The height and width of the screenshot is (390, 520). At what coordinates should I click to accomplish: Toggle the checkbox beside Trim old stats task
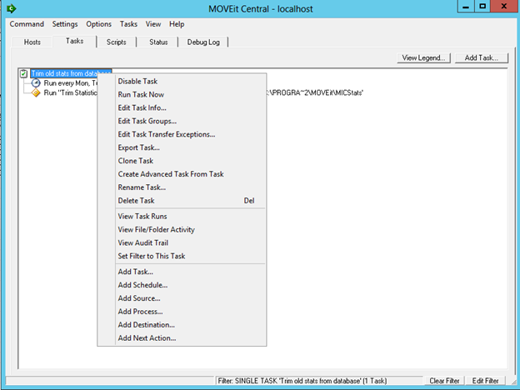click(x=23, y=73)
